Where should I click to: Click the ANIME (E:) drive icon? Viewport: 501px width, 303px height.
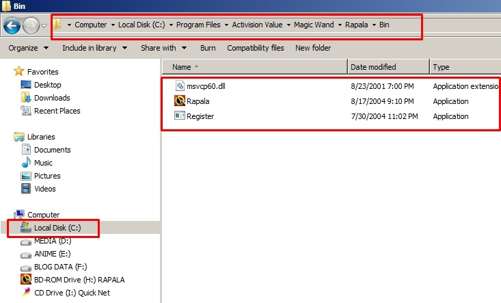[25, 255]
